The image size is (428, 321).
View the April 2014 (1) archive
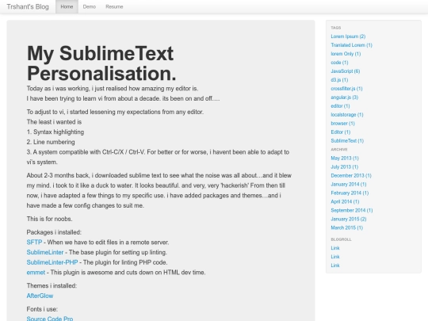click(345, 202)
